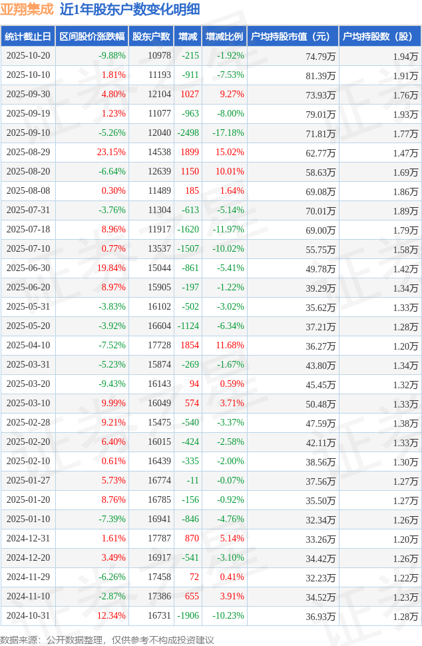The image size is (422, 646).
Task: Click the 81.39万 market value cell
Action: (x=320, y=75)
